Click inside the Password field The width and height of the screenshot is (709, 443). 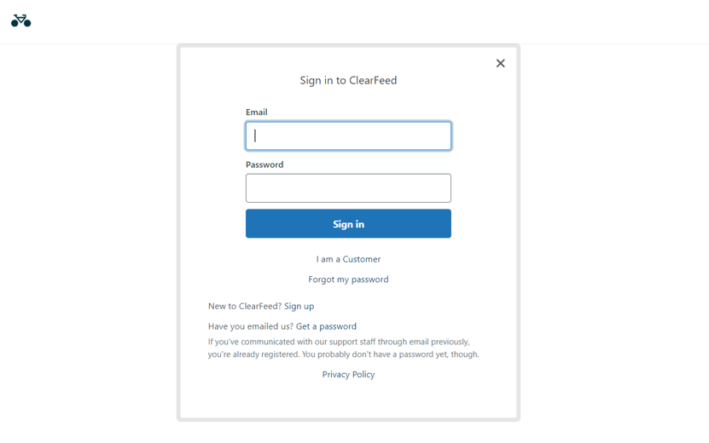click(x=348, y=188)
